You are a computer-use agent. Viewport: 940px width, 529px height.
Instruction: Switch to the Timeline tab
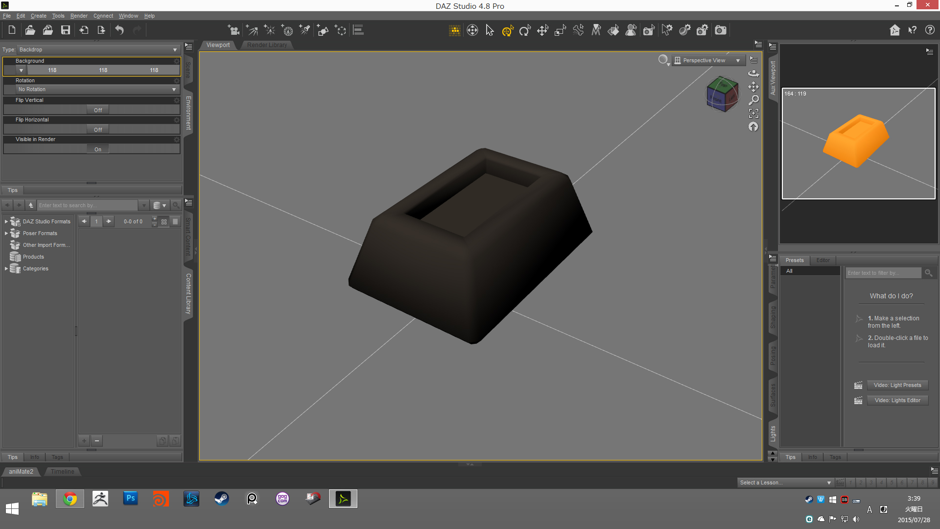pos(63,472)
